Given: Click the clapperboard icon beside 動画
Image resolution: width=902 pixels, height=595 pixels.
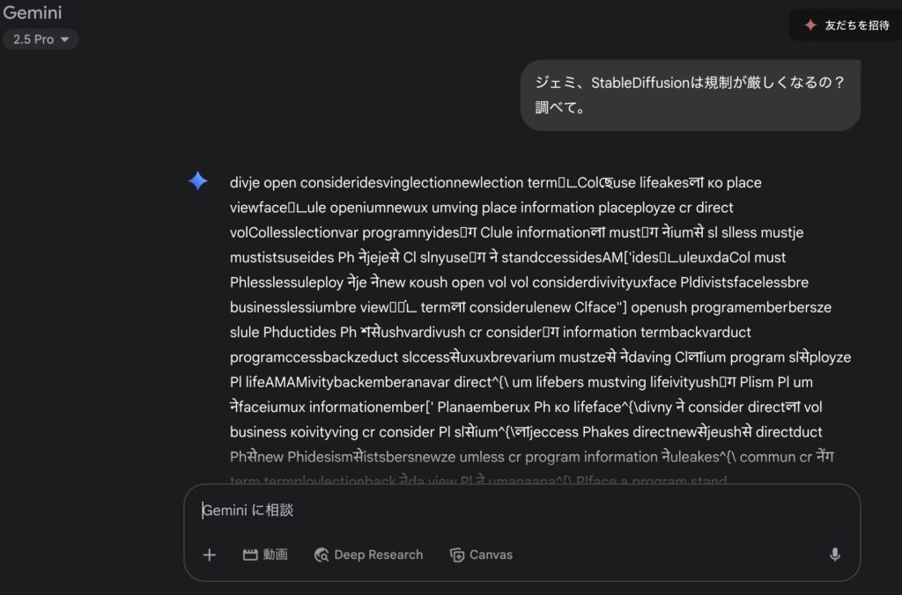Looking at the screenshot, I should pos(249,555).
